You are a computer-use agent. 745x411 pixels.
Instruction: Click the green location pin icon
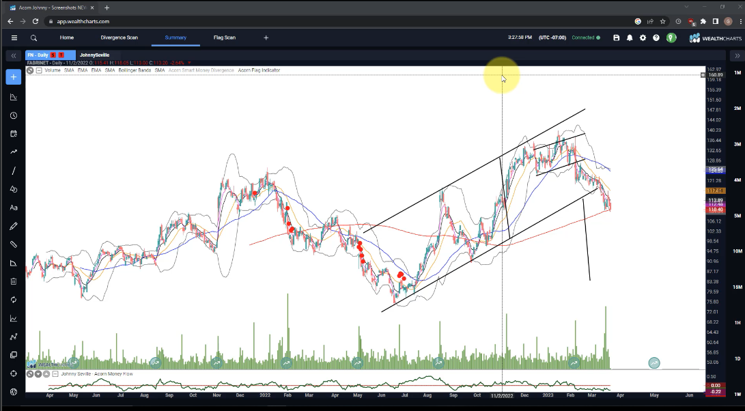click(671, 38)
